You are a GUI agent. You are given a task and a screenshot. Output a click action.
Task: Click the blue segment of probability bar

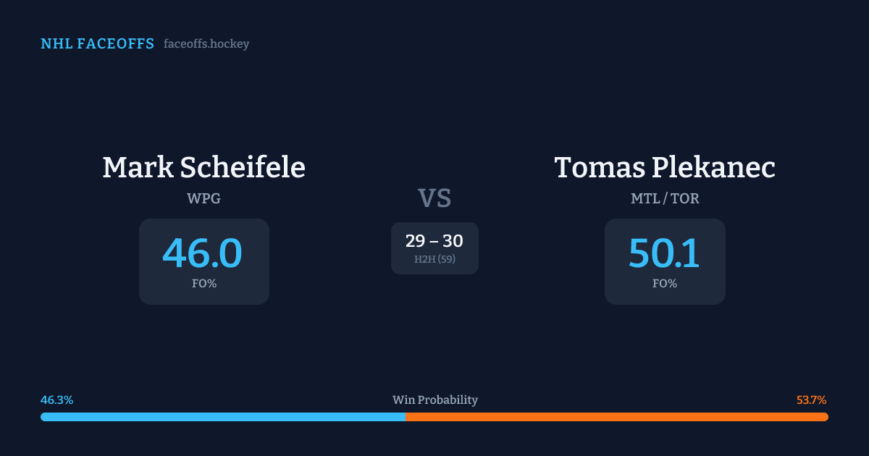[x=222, y=417]
